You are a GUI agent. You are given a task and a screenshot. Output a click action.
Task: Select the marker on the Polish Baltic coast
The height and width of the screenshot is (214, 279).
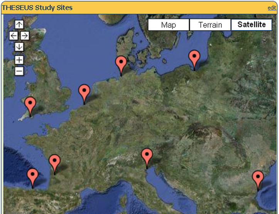click(x=194, y=59)
